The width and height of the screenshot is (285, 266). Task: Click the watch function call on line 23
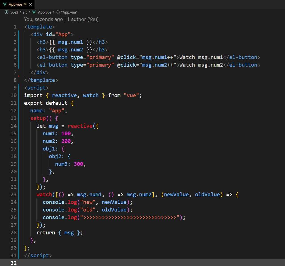[44, 195]
